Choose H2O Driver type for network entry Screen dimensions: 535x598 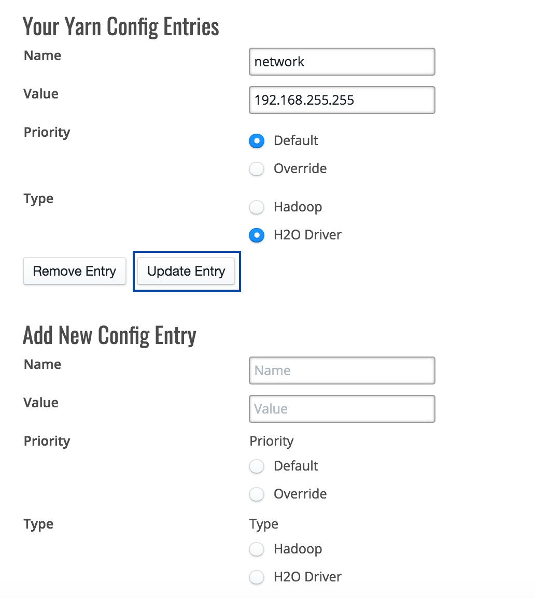pos(257,235)
